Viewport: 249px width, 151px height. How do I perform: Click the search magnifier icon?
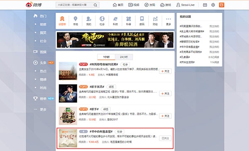95,5
